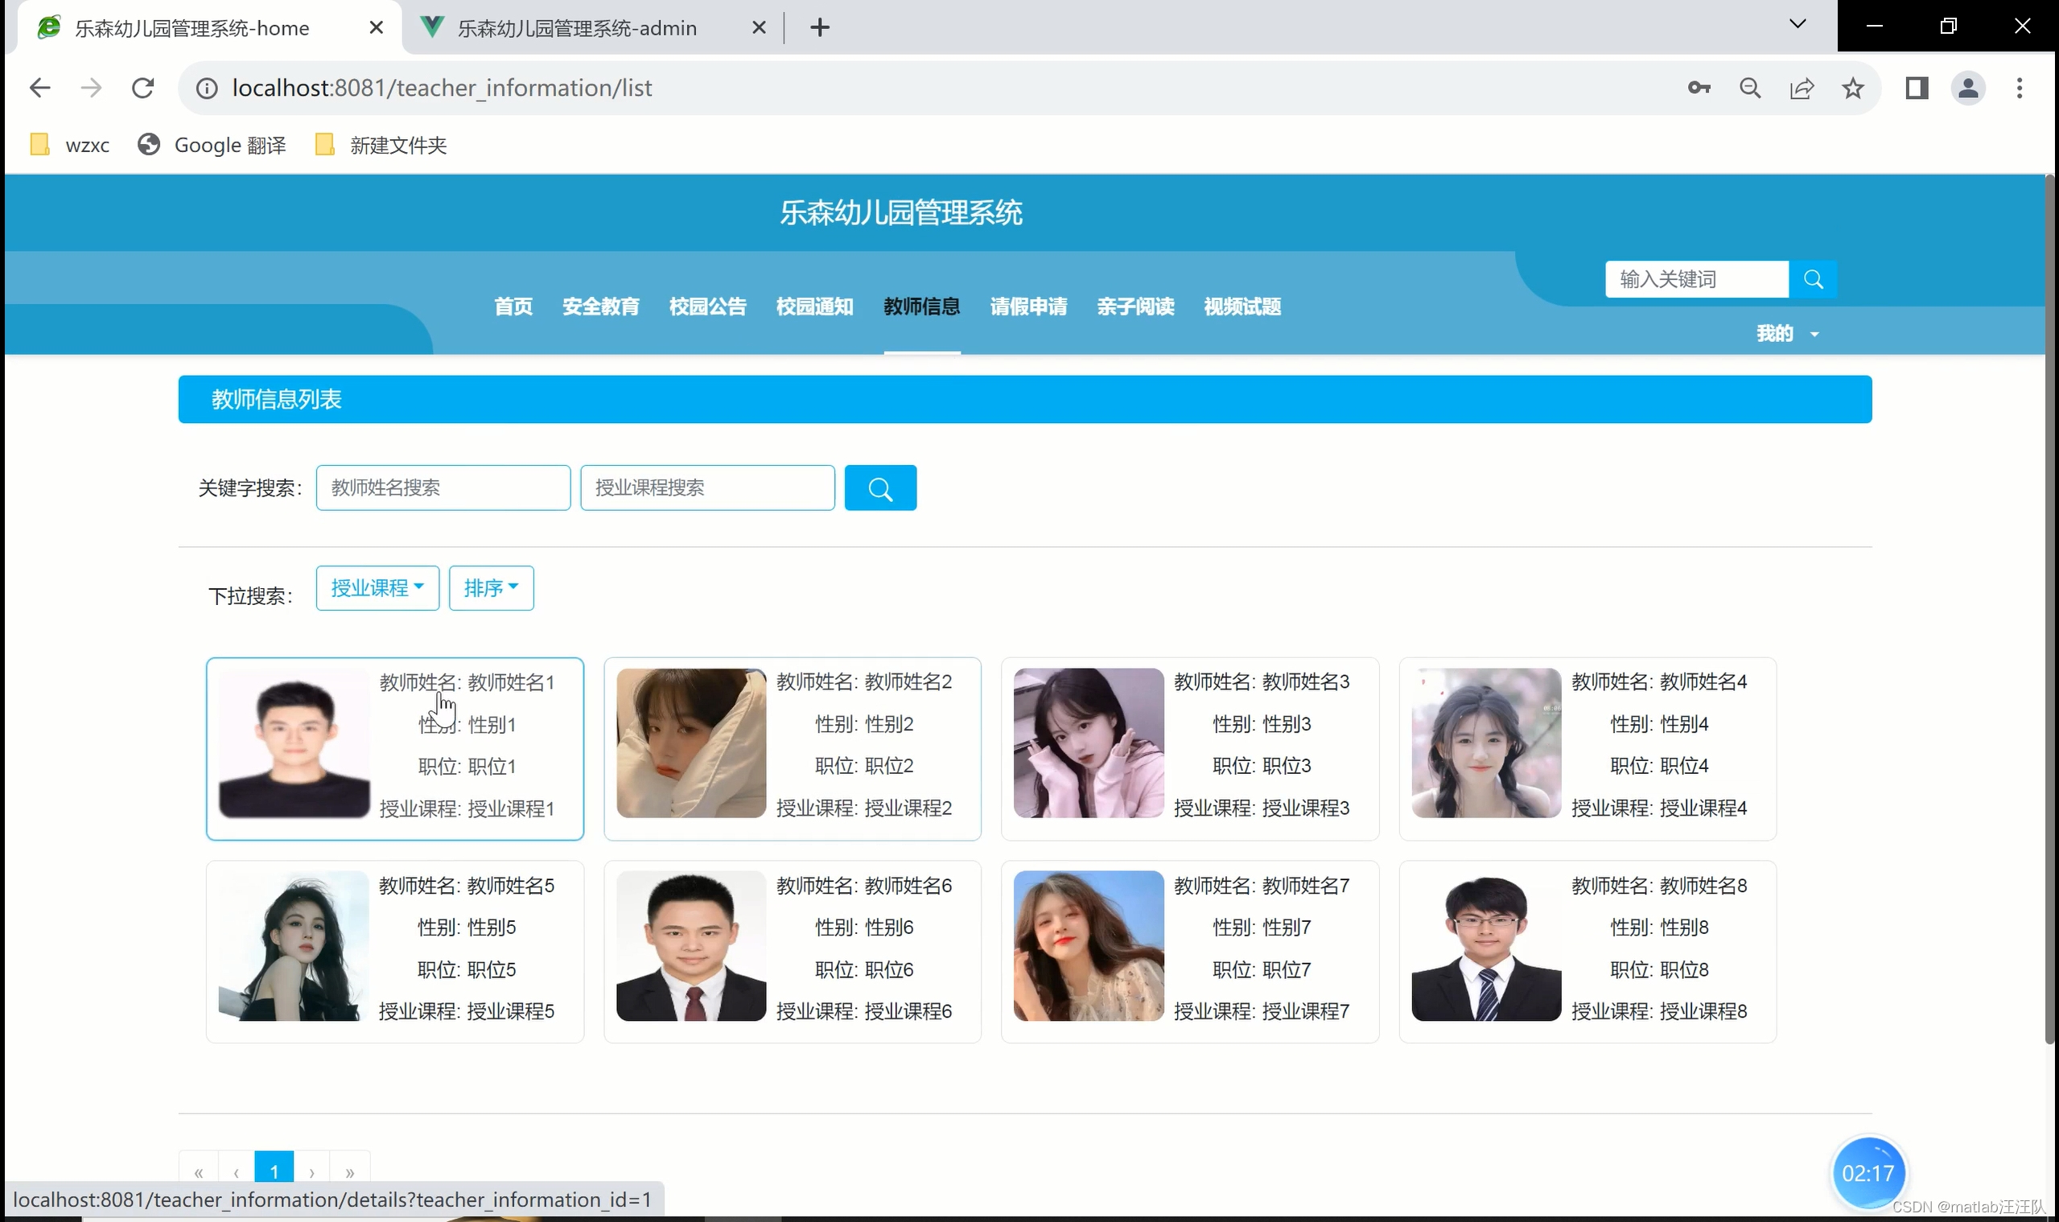Switch to the 乐森幼儿园管理系统-admin tab
The image size is (2059, 1222).
point(577,28)
